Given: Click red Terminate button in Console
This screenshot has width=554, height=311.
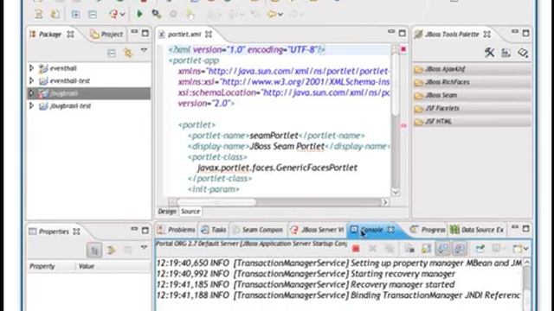Looking at the screenshot, I should click(356, 249).
